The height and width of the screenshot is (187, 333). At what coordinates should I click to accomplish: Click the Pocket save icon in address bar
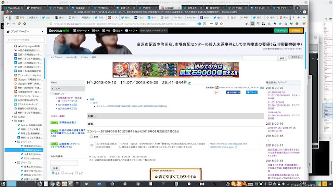[216, 24]
